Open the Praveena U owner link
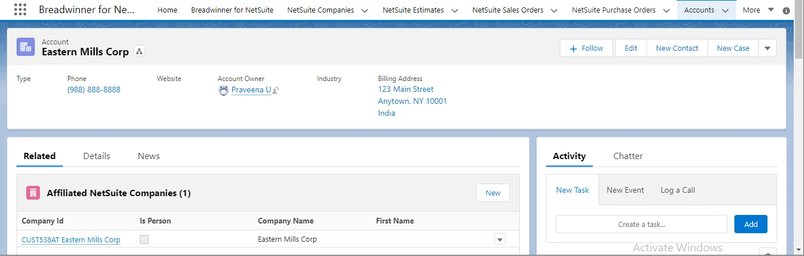 click(251, 90)
